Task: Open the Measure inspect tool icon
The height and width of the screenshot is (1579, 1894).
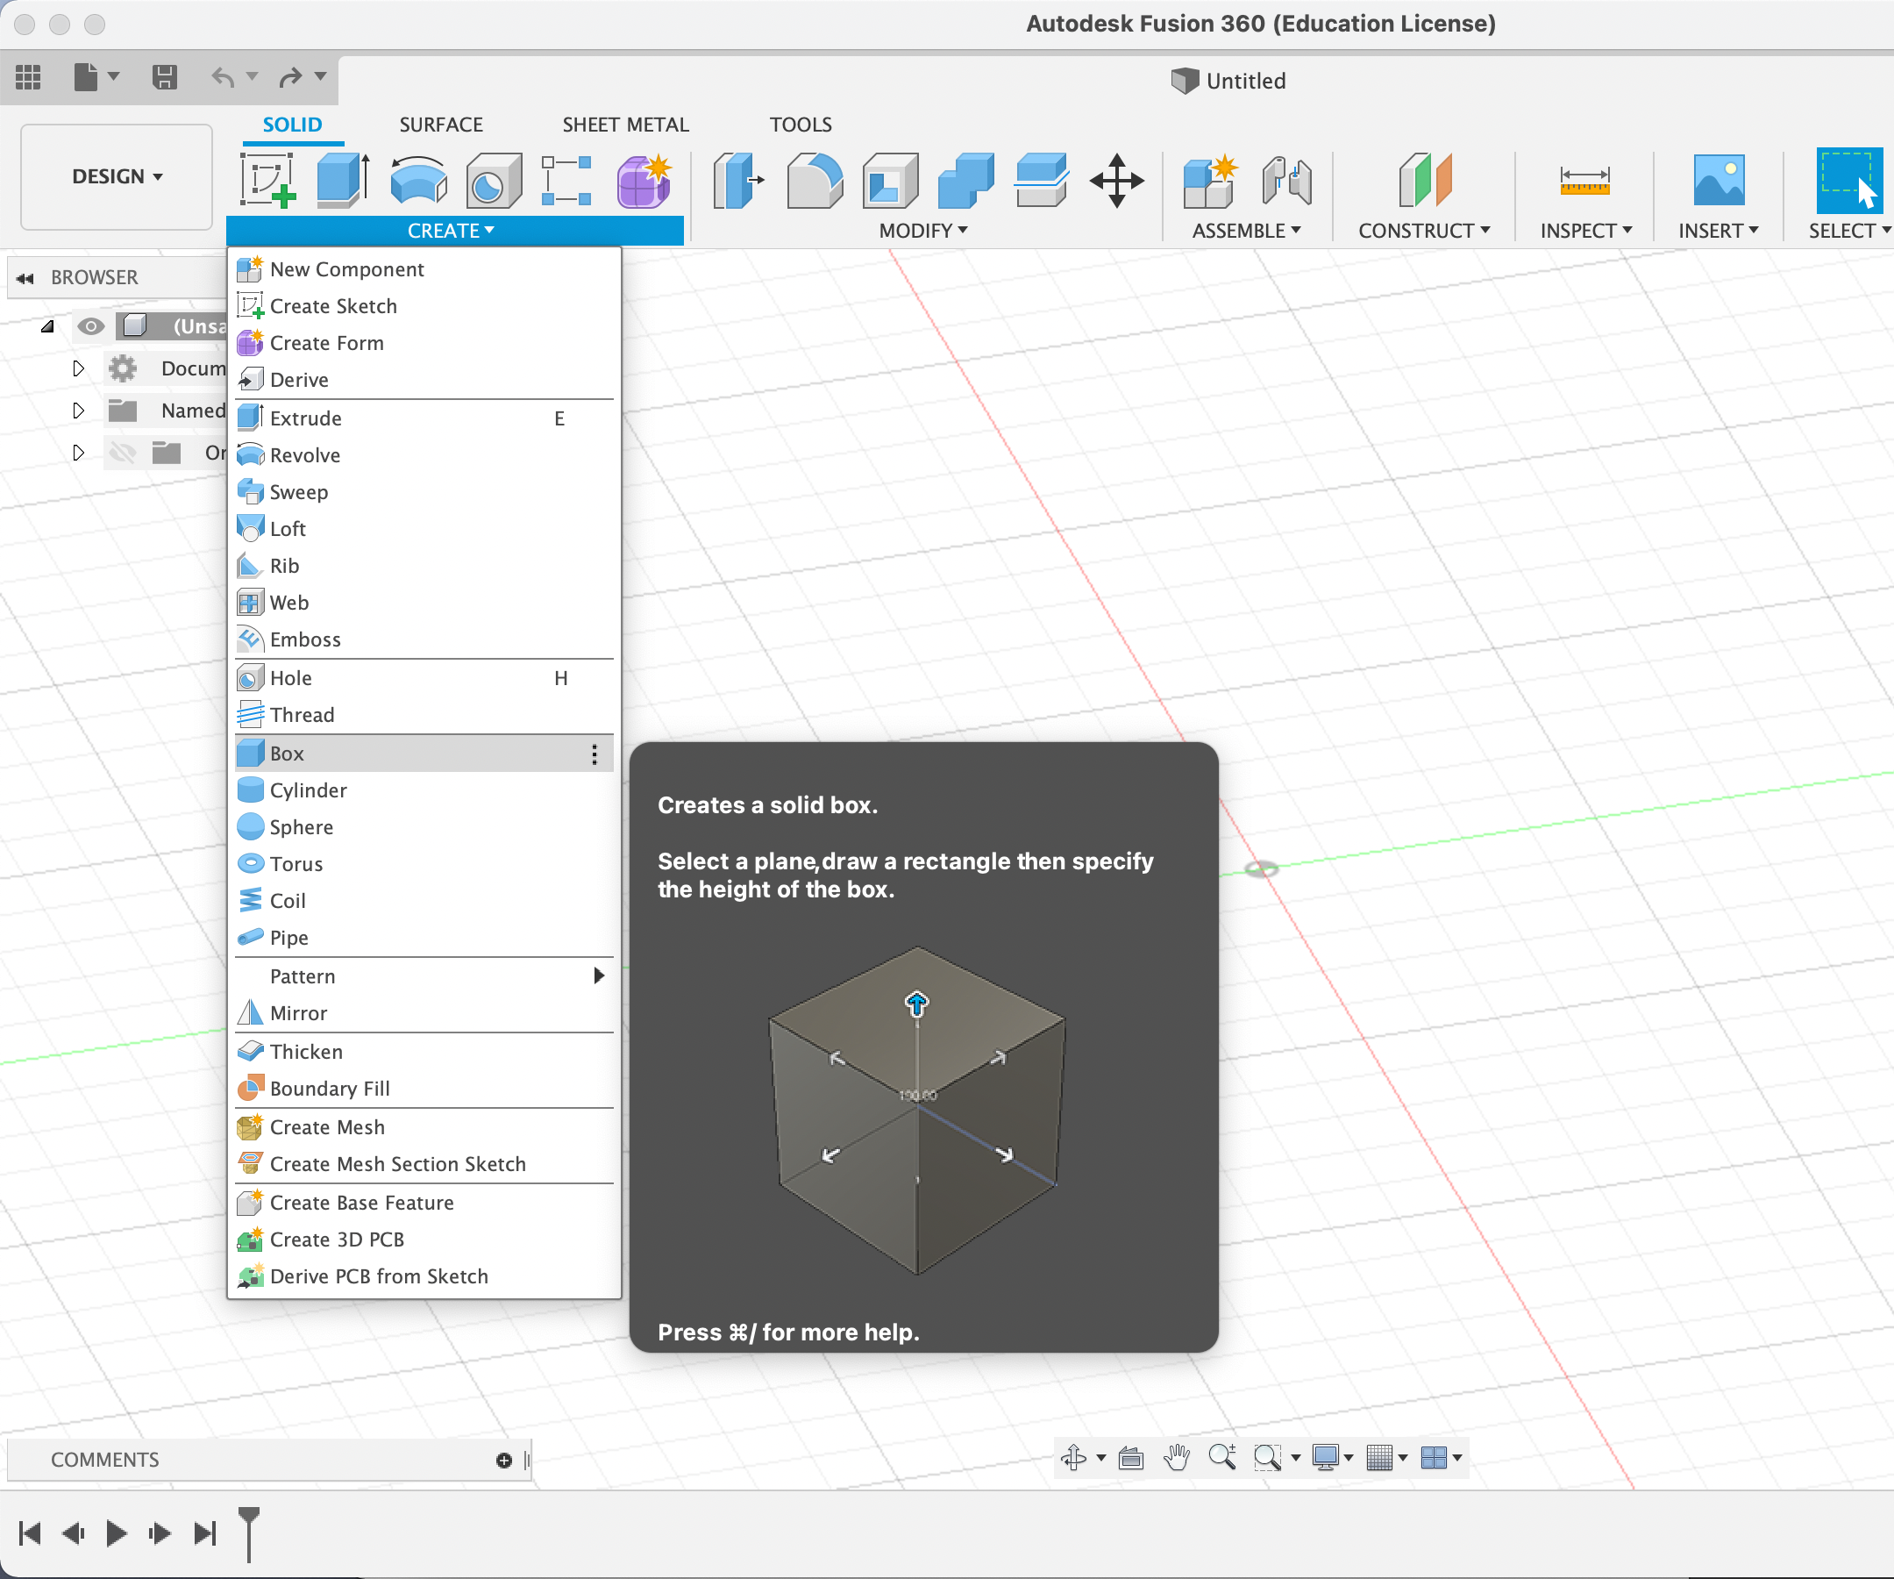Action: click(x=1584, y=181)
